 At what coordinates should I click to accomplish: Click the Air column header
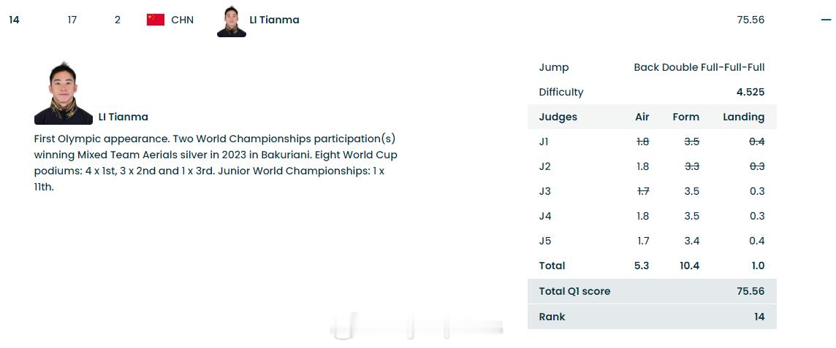coord(642,117)
